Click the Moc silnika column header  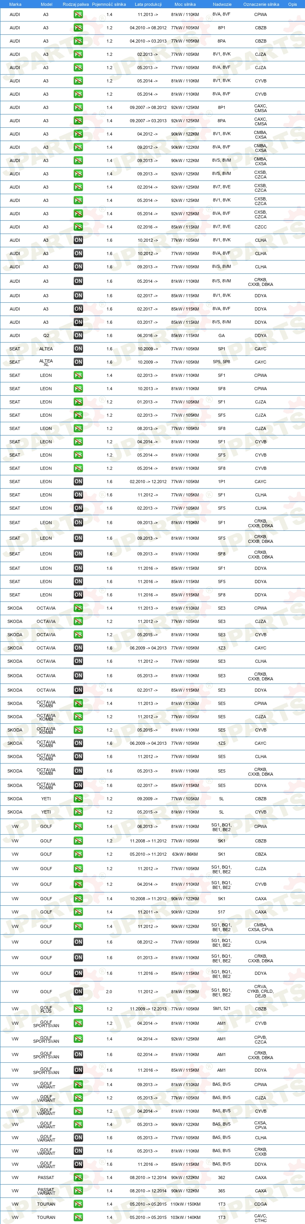(185, 4)
